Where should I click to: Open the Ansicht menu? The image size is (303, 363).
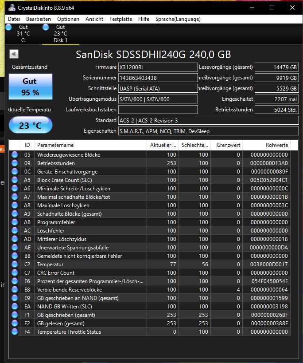coord(94,19)
